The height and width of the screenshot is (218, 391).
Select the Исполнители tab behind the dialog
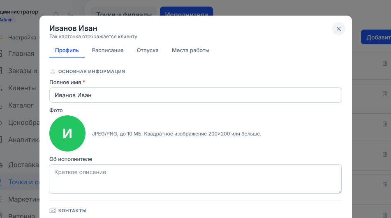pos(186,11)
